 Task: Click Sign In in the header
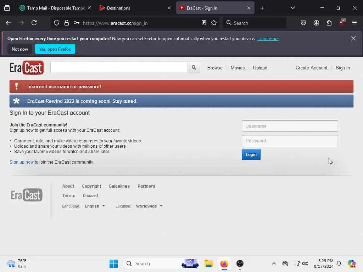(x=343, y=68)
